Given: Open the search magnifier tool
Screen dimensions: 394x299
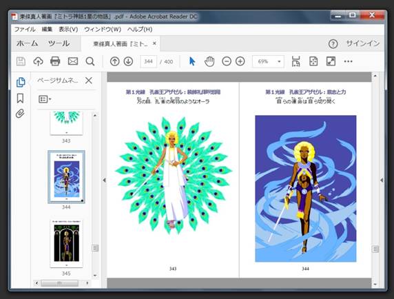Looking at the screenshot, I should [x=90, y=61].
